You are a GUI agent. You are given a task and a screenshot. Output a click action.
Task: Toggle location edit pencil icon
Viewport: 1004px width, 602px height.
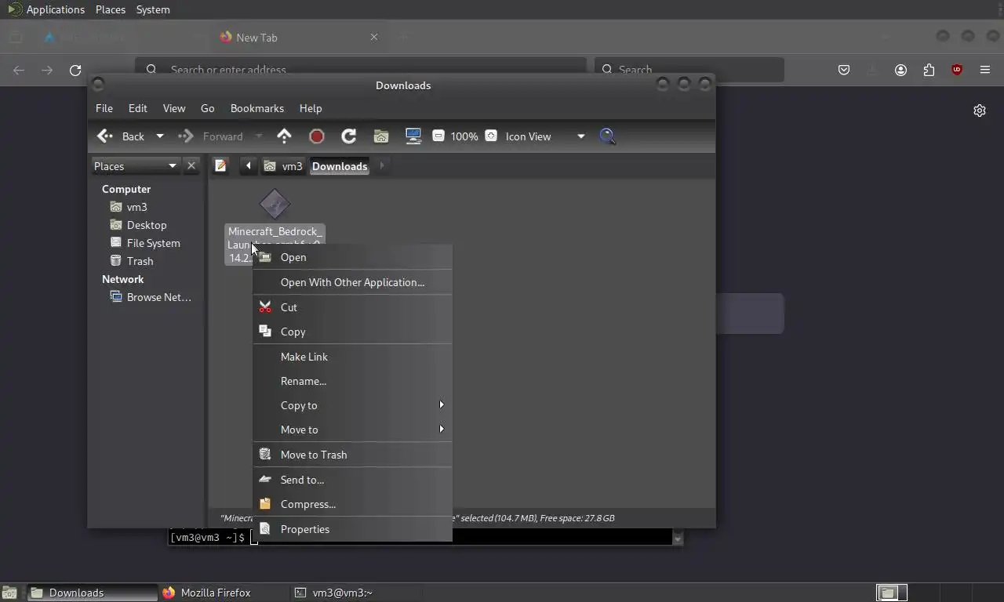click(220, 165)
